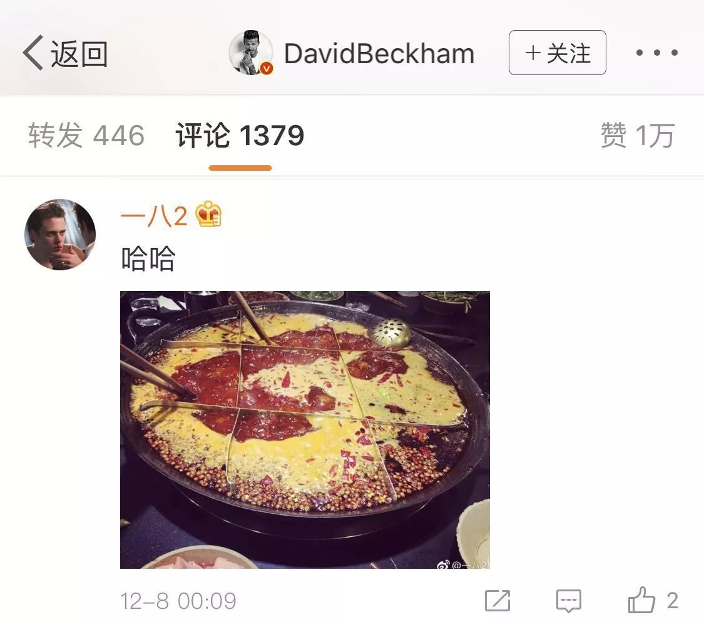Click the timestamp 12-8 00:09

pos(178,601)
